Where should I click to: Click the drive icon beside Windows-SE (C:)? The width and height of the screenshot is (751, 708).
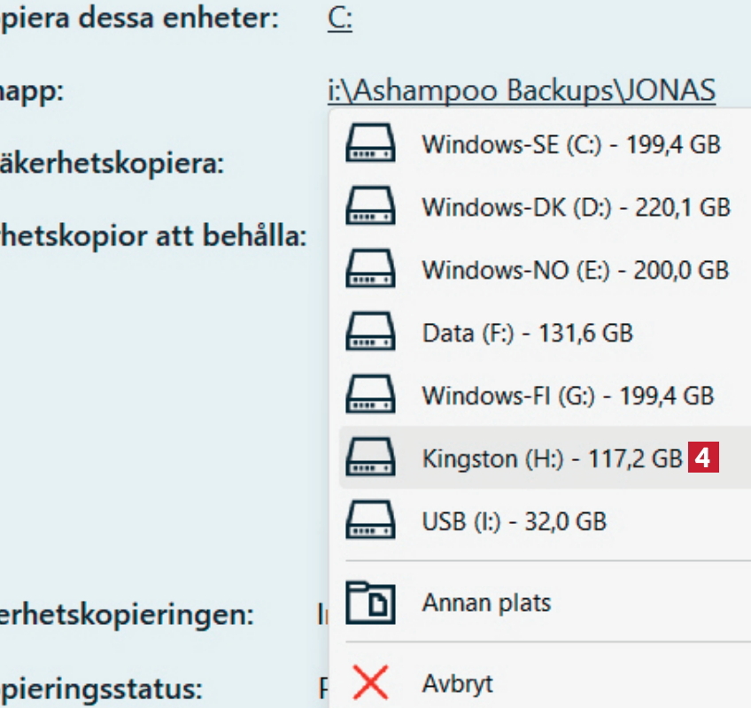pyautogui.click(x=370, y=144)
